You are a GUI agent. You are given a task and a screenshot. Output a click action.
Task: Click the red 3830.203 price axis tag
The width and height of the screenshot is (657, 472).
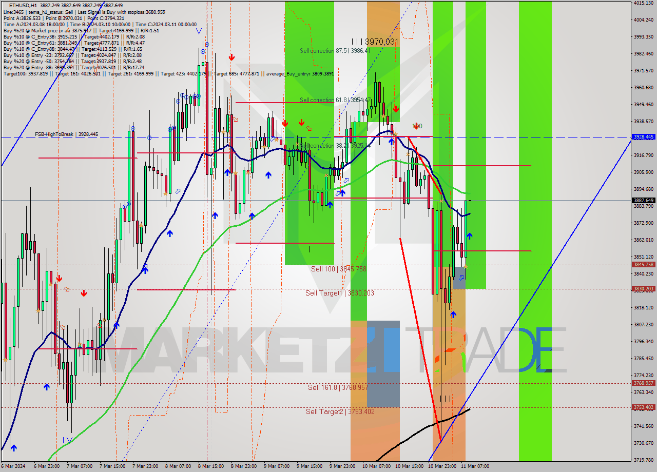click(x=644, y=289)
